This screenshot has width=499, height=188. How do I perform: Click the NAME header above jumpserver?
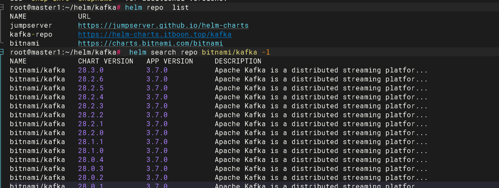point(18,17)
